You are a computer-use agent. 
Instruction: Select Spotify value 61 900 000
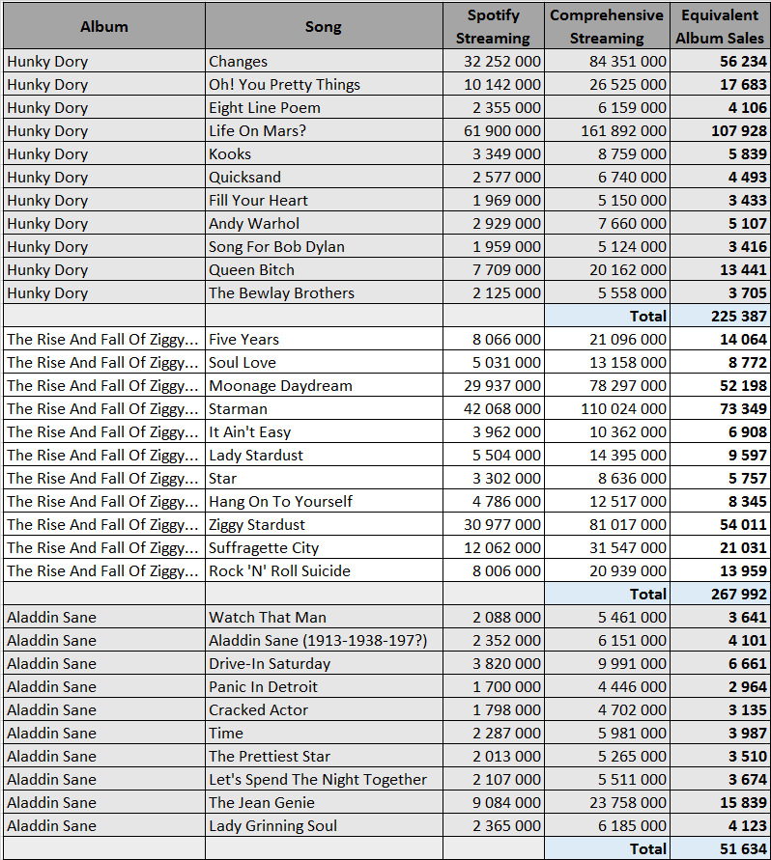494,130
